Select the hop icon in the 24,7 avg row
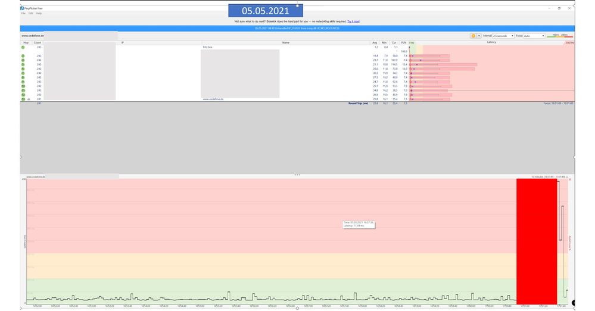Screen dimensions: 595x311 coord(23,82)
